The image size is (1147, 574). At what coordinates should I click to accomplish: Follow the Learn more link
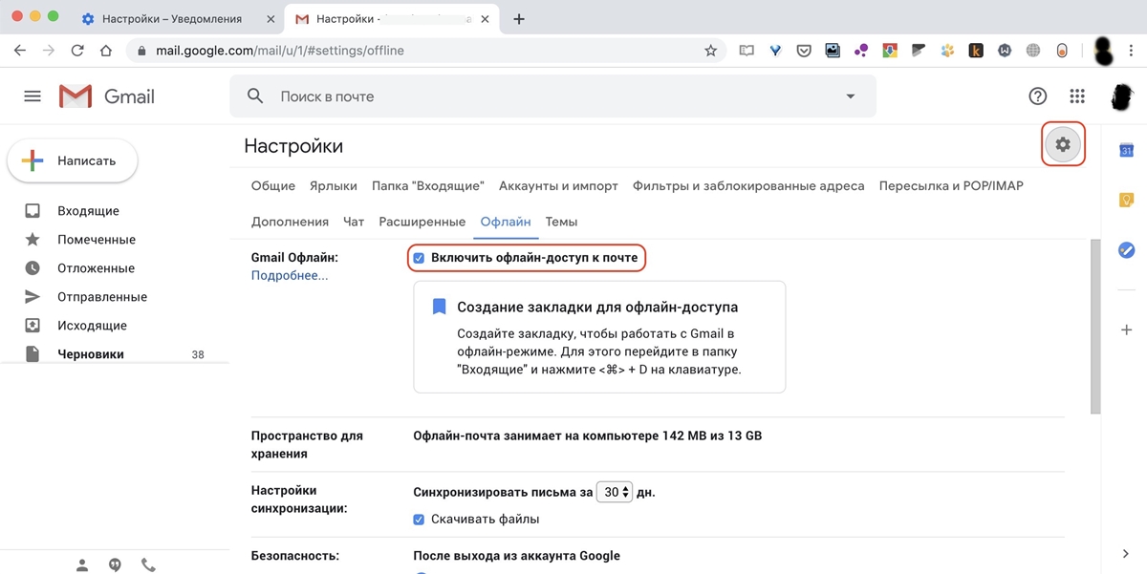point(290,275)
